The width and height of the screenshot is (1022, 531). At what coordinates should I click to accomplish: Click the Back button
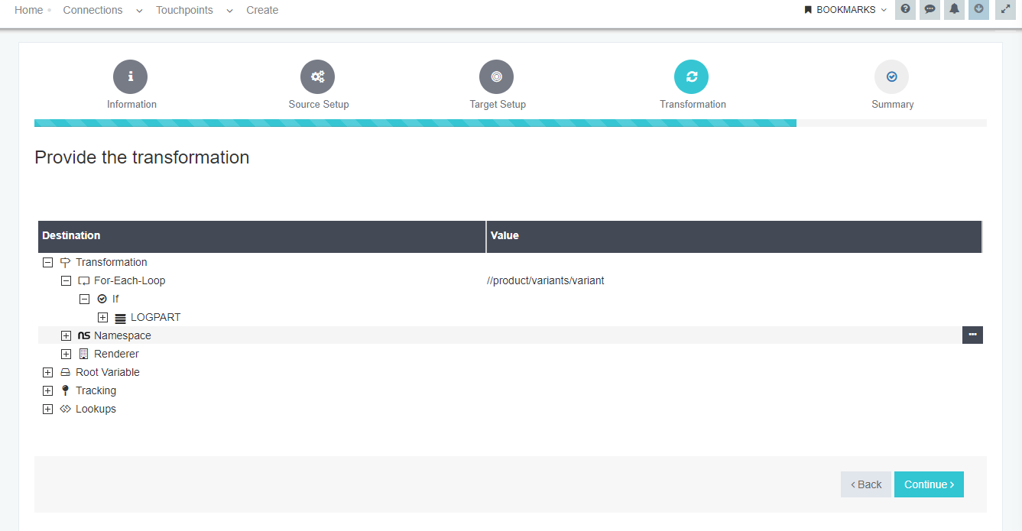tap(865, 484)
